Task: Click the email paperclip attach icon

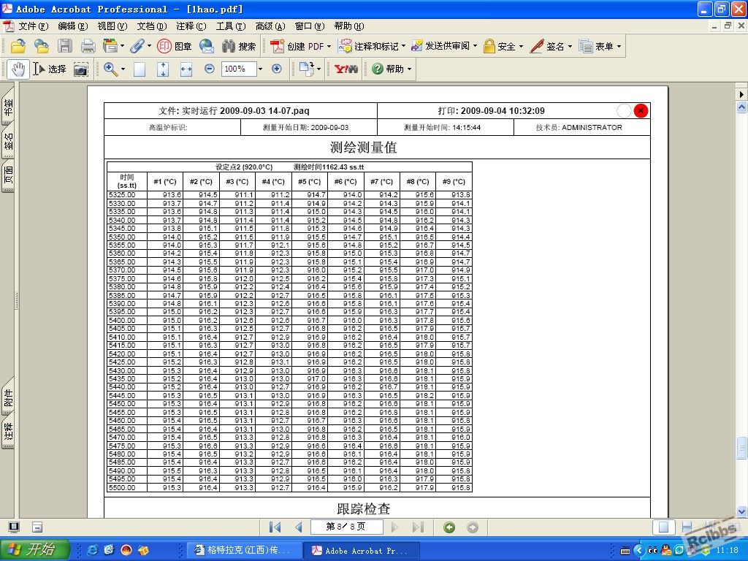Action: (137, 46)
